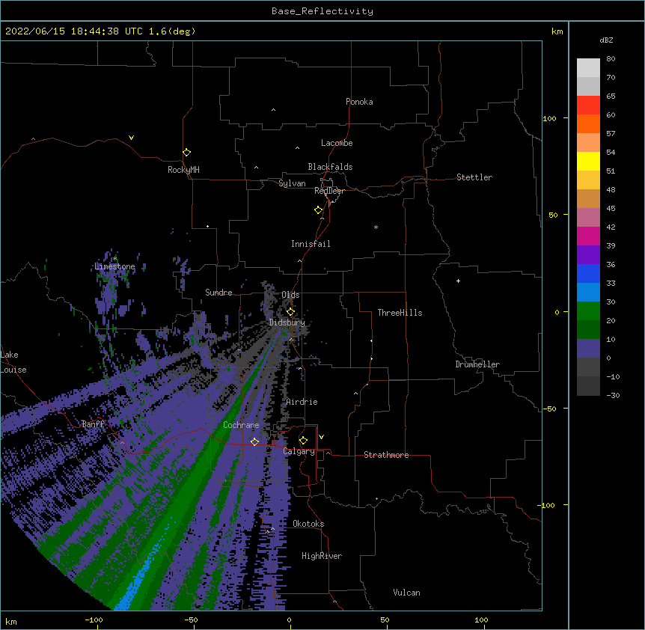
Task: Click the white caret marker west of Ponoka
Action: point(274,110)
